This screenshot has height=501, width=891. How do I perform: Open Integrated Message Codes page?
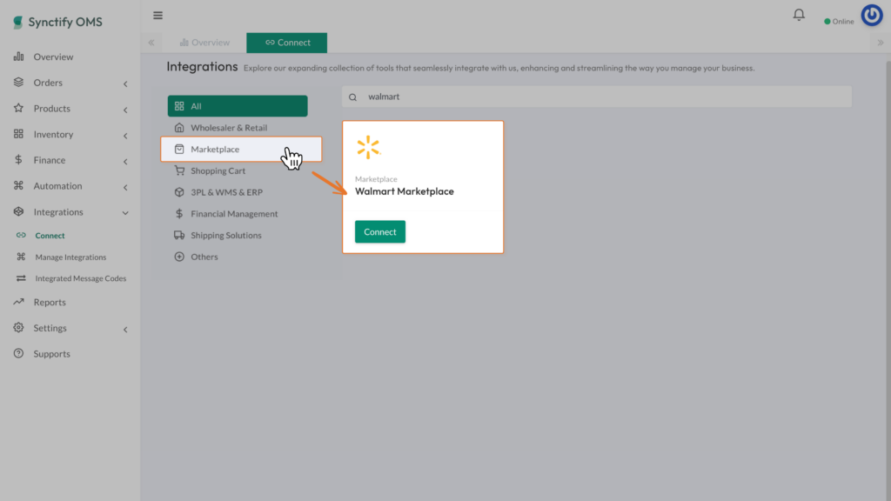tap(81, 278)
